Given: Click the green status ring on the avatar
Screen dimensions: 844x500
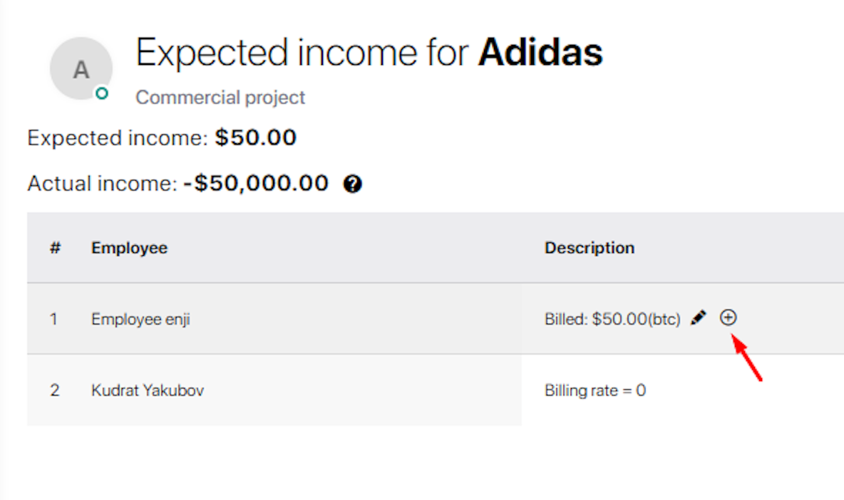Looking at the screenshot, I should [x=102, y=93].
